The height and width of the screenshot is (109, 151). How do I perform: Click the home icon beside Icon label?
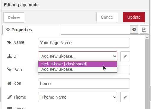(9, 83)
